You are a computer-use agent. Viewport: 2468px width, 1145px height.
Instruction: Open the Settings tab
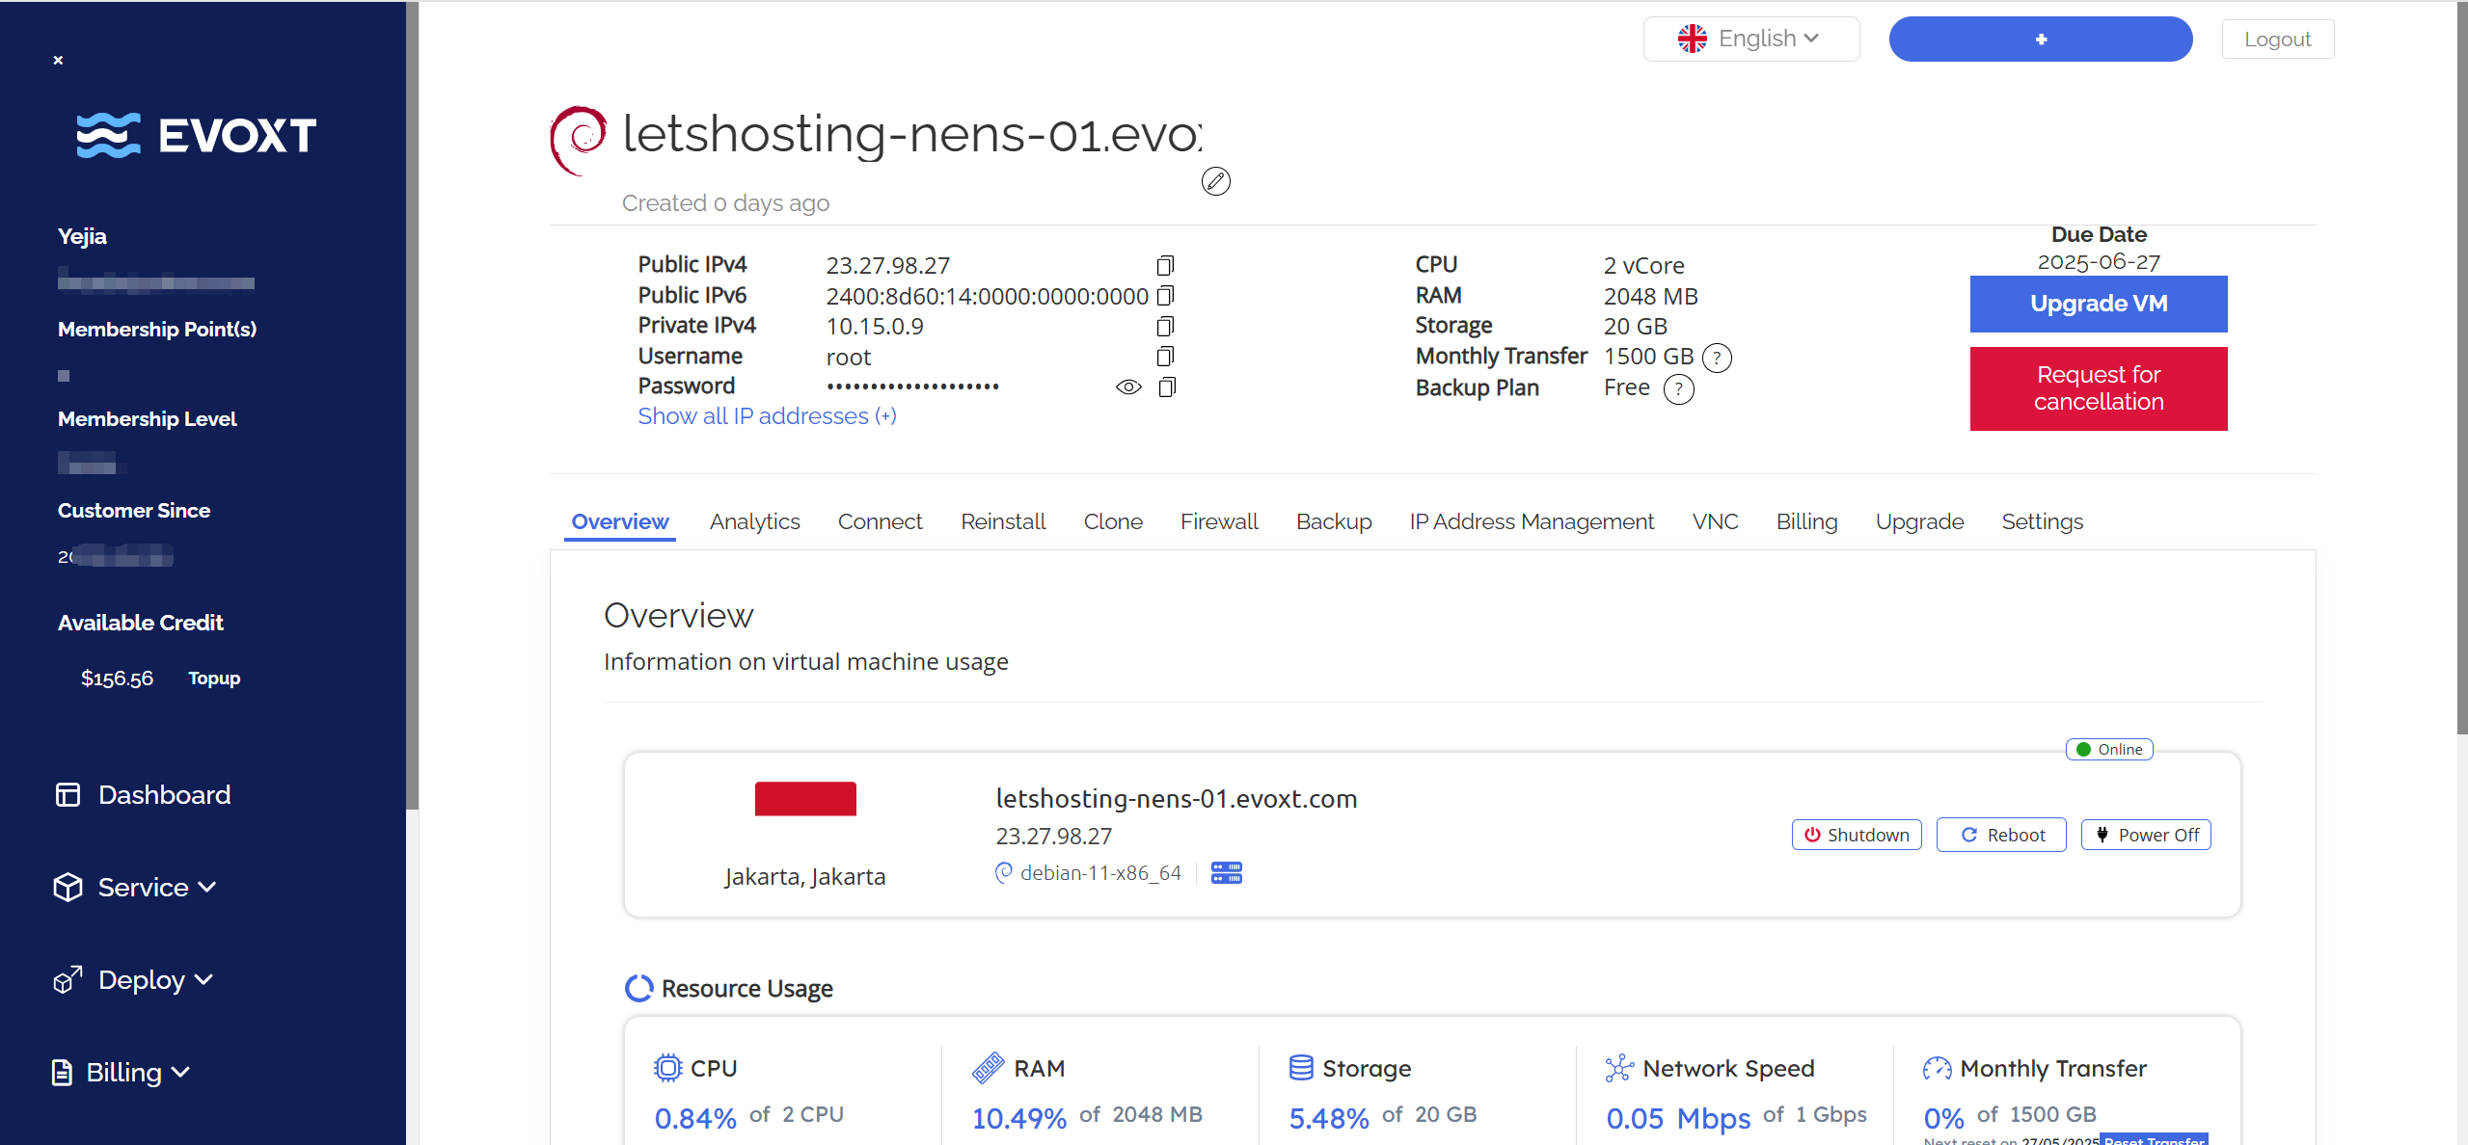click(x=2042, y=521)
